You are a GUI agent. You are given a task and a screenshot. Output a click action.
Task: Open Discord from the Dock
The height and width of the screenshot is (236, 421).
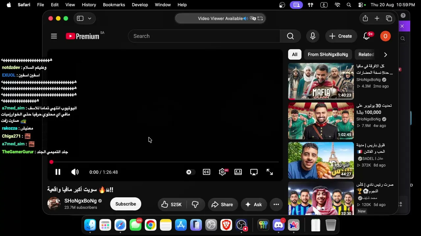[x=279, y=225]
